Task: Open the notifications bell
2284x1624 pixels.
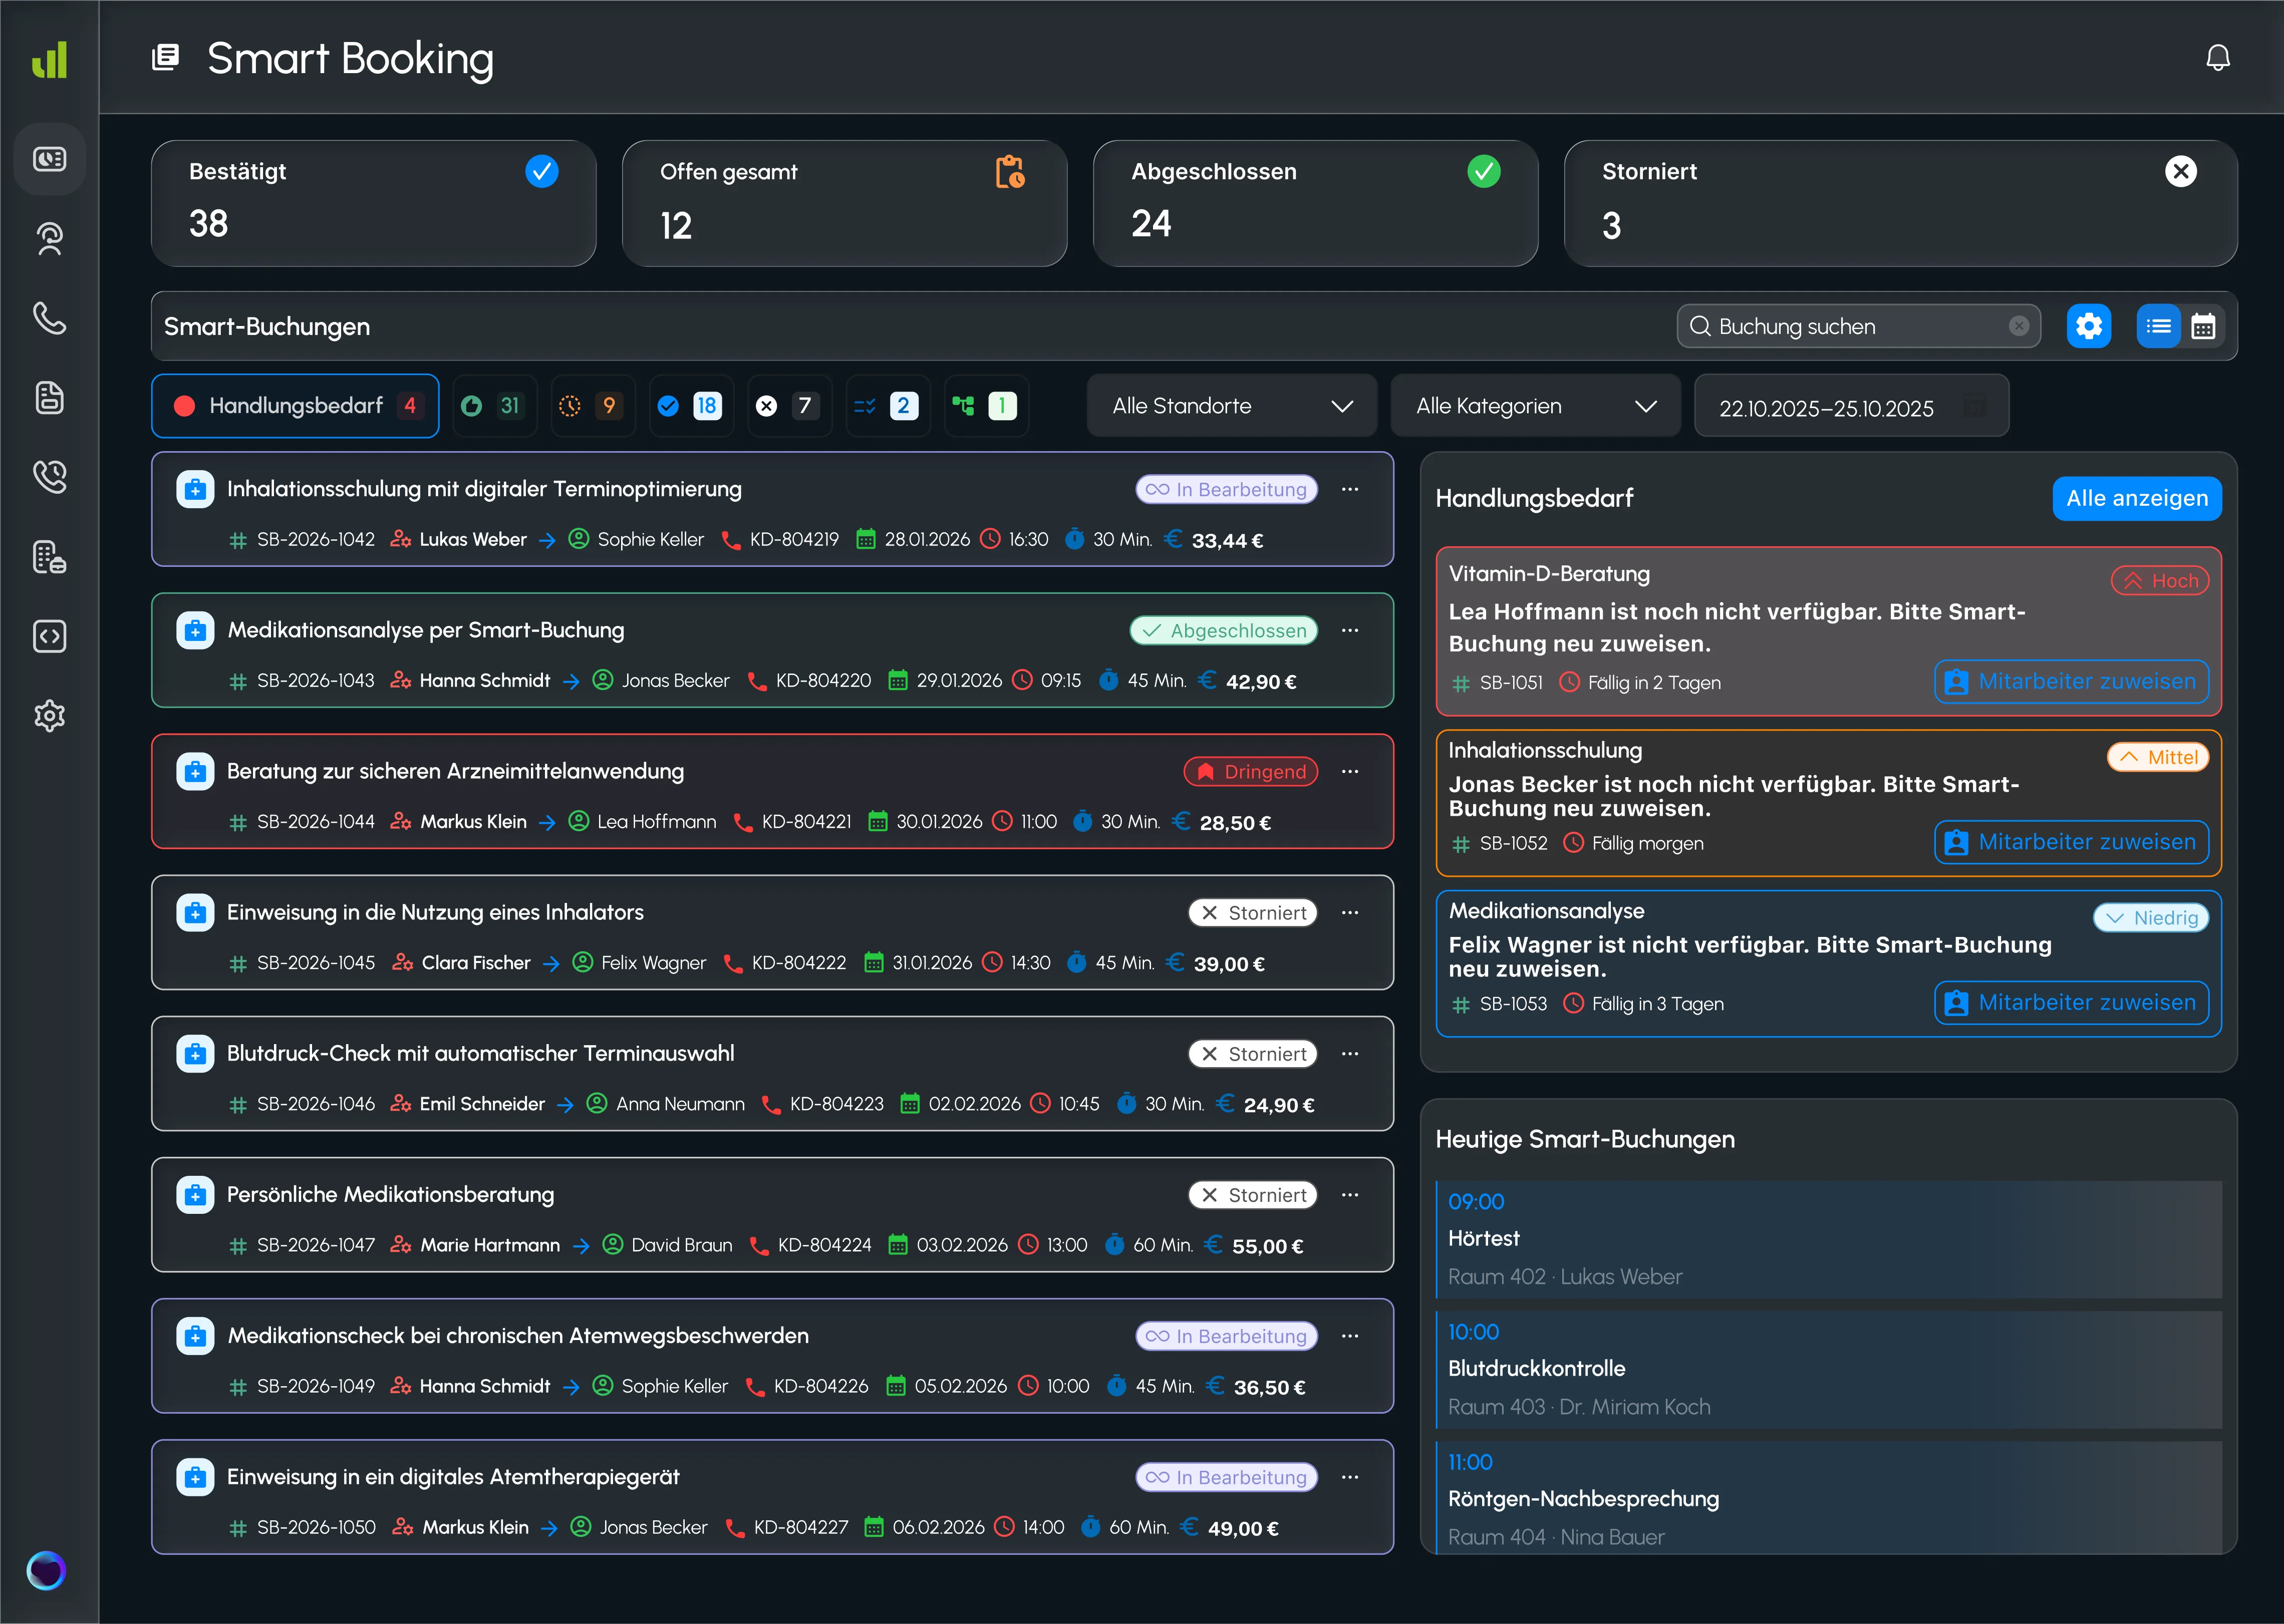Action: click(x=2217, y=58)
